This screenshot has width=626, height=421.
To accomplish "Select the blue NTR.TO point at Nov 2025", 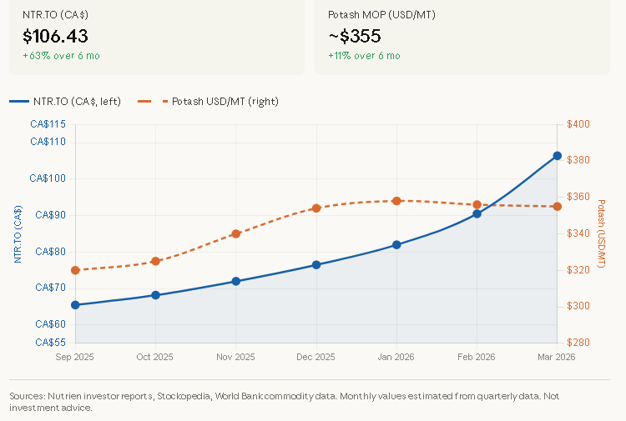I will click(236, 281).
